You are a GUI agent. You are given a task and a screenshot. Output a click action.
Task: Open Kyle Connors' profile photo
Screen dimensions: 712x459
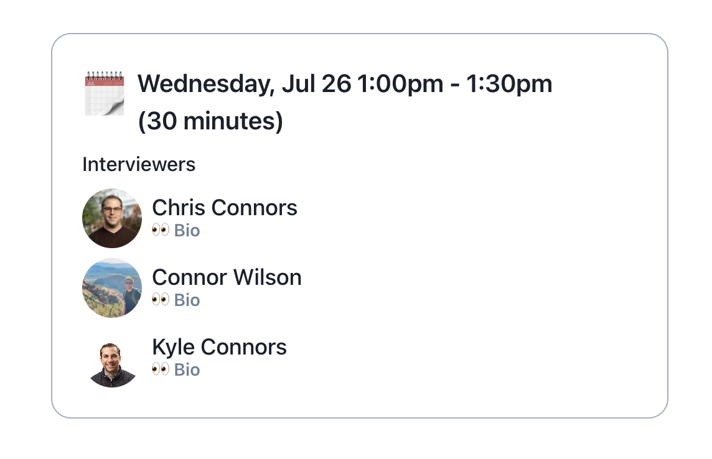[112, 364]
